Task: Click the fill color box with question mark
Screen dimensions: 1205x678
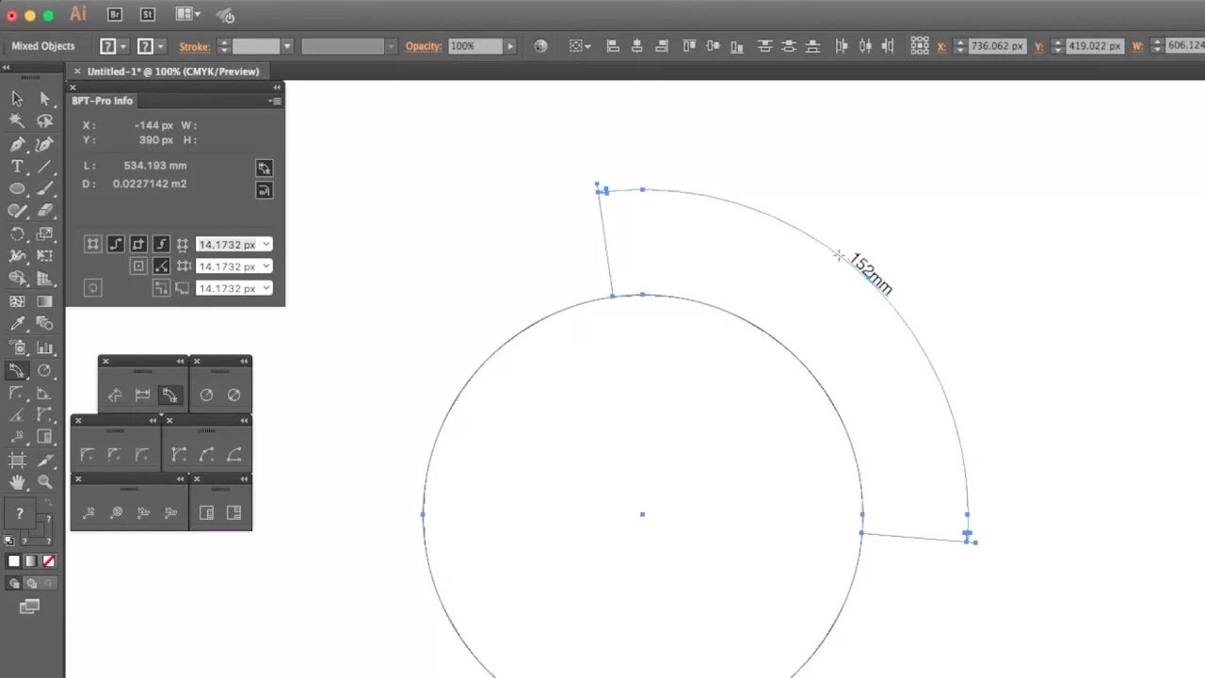Action: 20,514
